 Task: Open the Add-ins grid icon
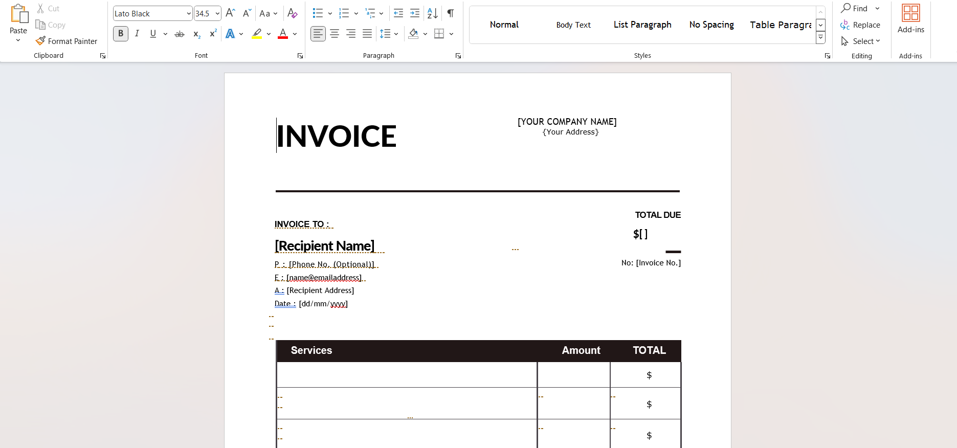[910, 13]
